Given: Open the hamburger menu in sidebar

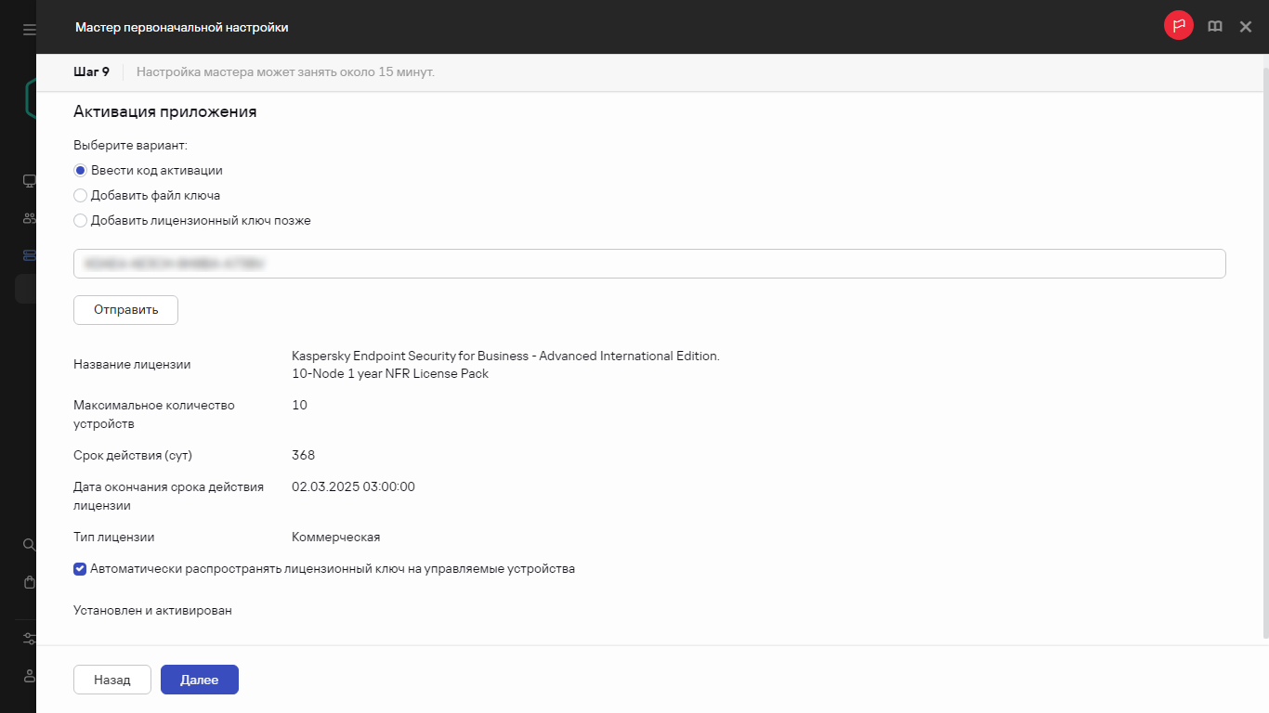Looking at the screenshot, I should click(29, 30).
